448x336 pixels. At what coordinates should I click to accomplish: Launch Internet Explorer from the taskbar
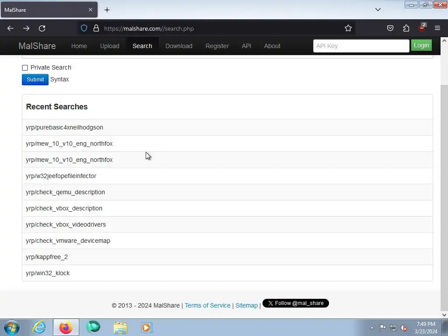[39, 327]
